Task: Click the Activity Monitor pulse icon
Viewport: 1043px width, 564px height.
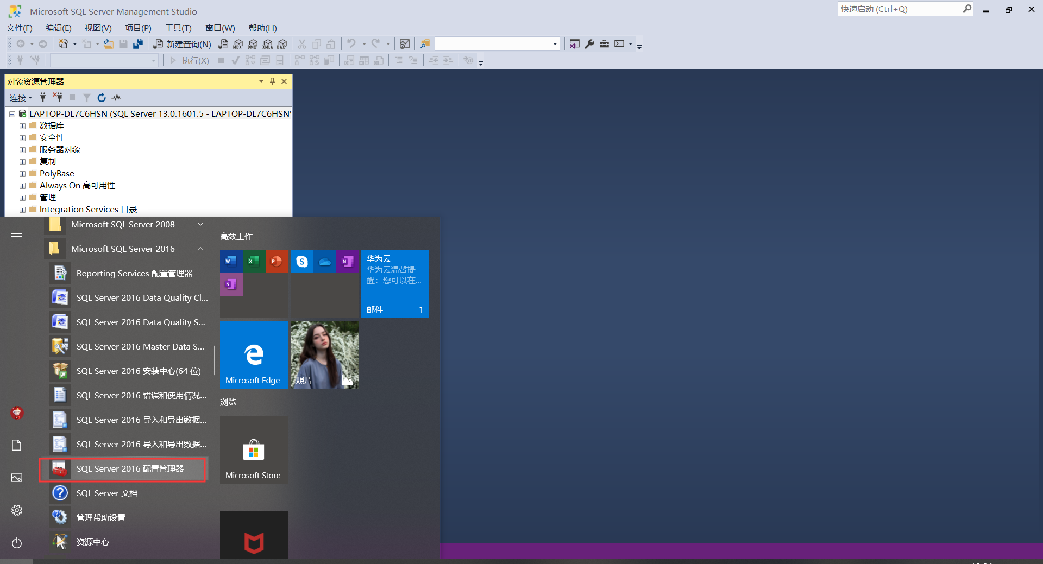Action: coord(116,97)
